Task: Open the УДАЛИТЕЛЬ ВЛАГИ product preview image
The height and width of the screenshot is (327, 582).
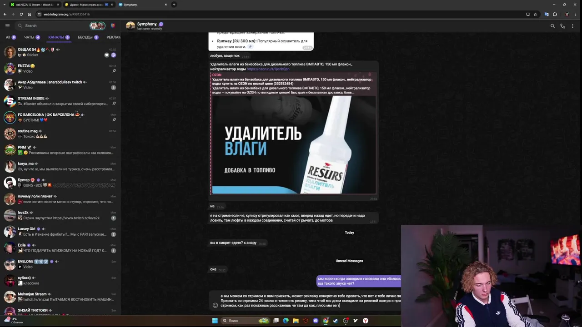Action: [293, 144]
